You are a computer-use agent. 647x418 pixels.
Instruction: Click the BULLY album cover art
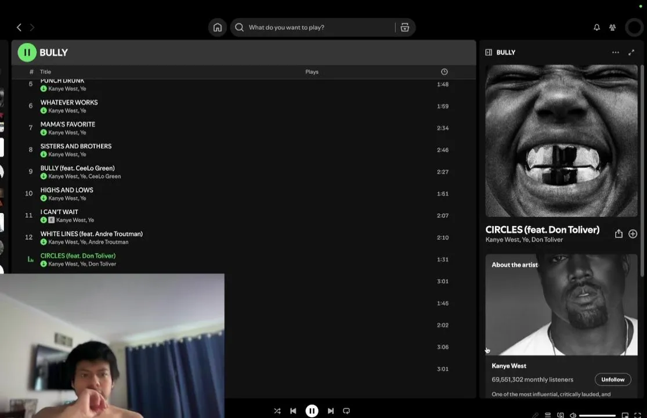click(x=561, y=140)
